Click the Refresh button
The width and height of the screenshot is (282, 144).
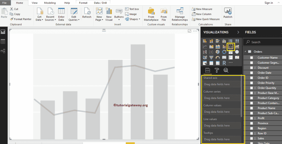coord(87,13)
